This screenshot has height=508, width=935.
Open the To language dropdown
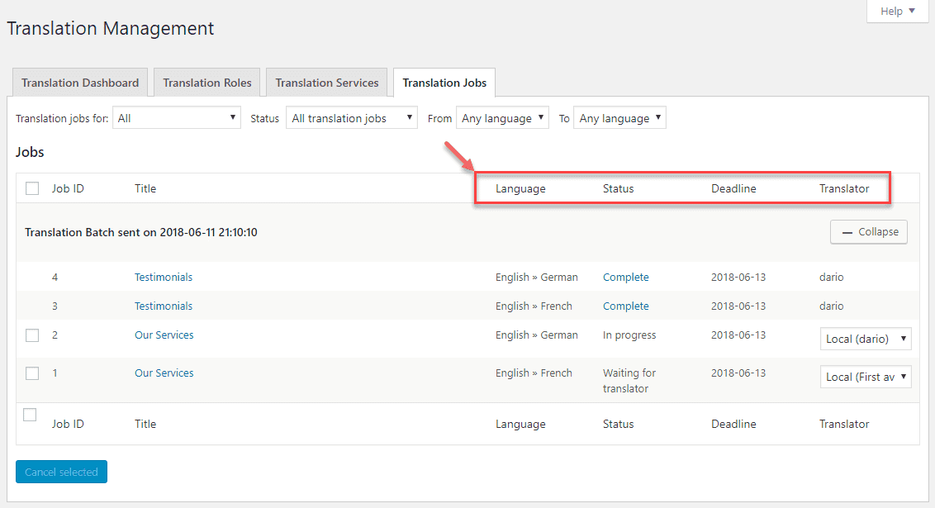tap(619, 118)
